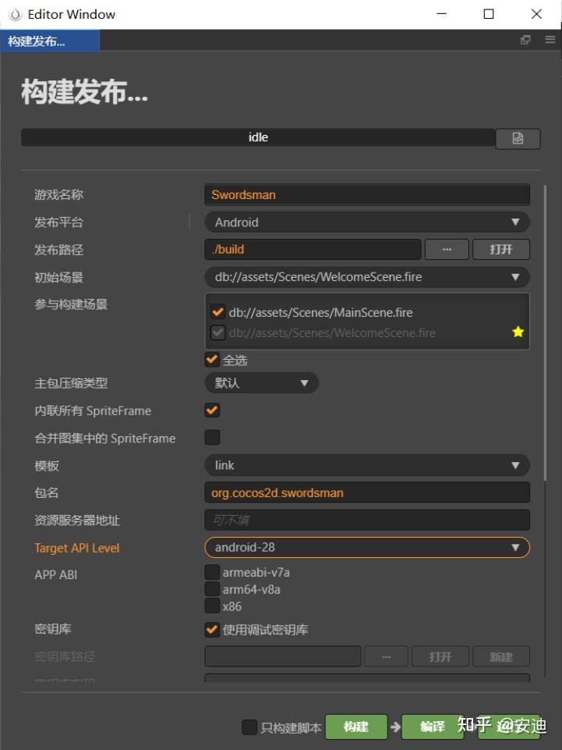This screenshot has height=750, width=562.
Task: Minimize the Editor Window
Action: [441, 14]
